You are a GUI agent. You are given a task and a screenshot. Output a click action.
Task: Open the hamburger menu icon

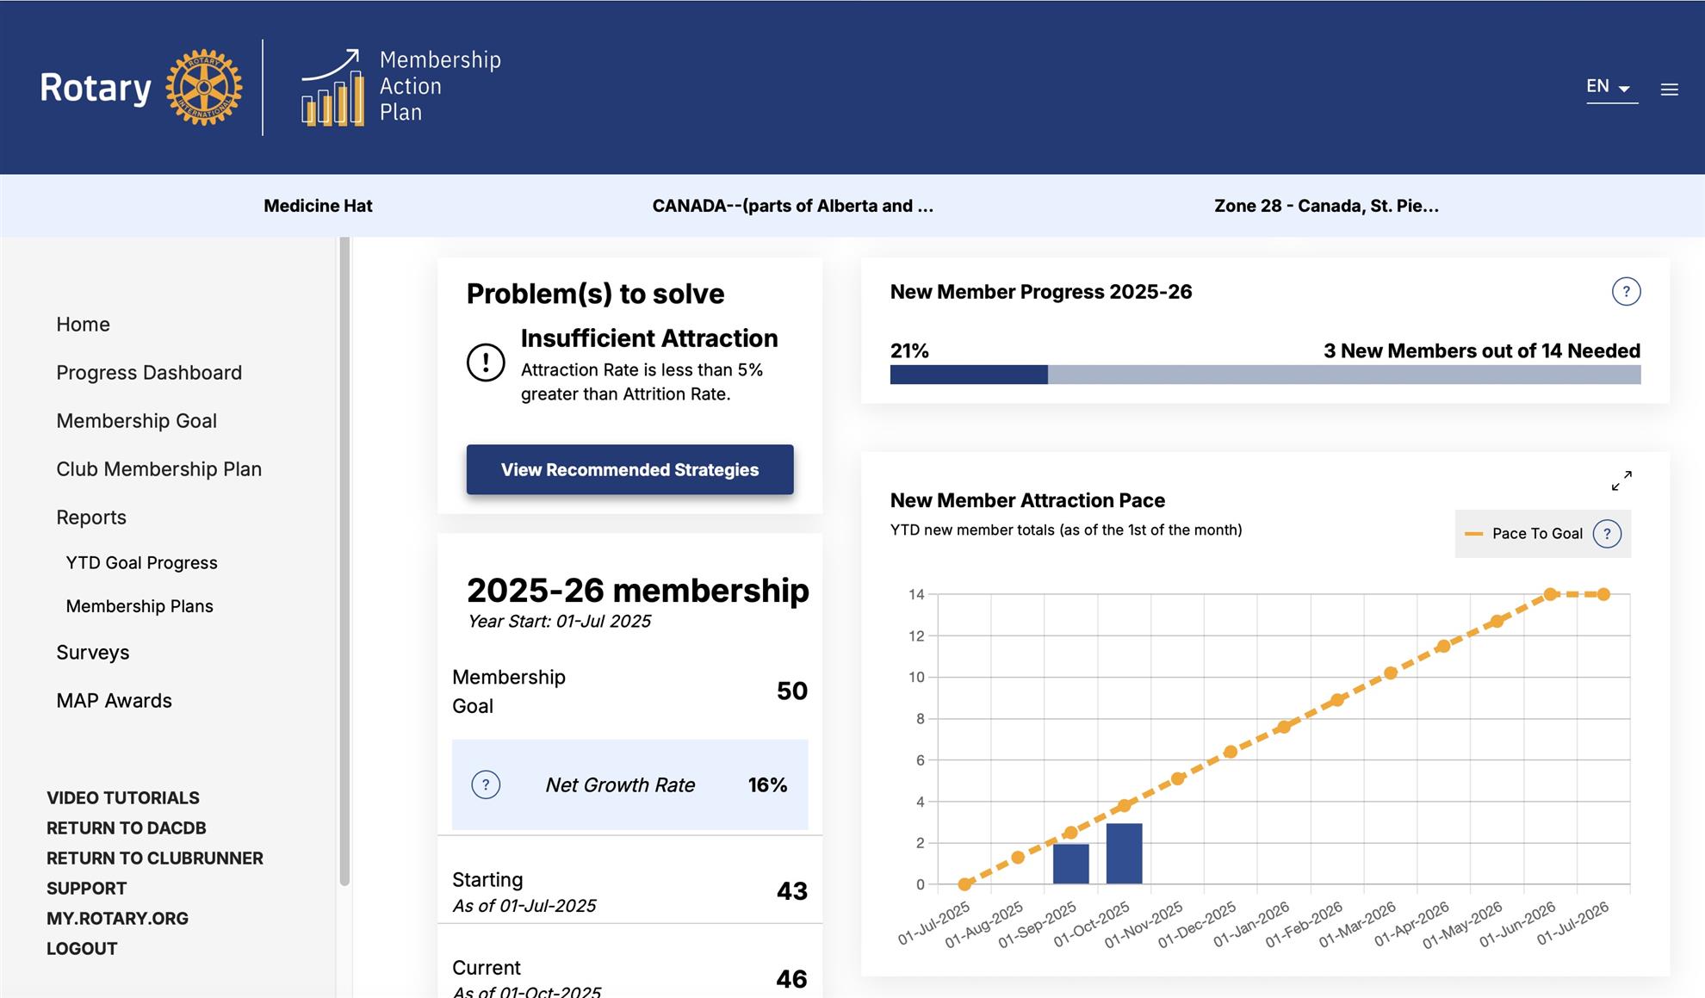(1669, 90)
